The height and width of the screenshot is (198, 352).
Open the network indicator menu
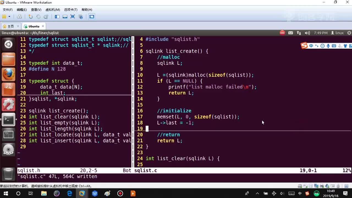(299, 33)
